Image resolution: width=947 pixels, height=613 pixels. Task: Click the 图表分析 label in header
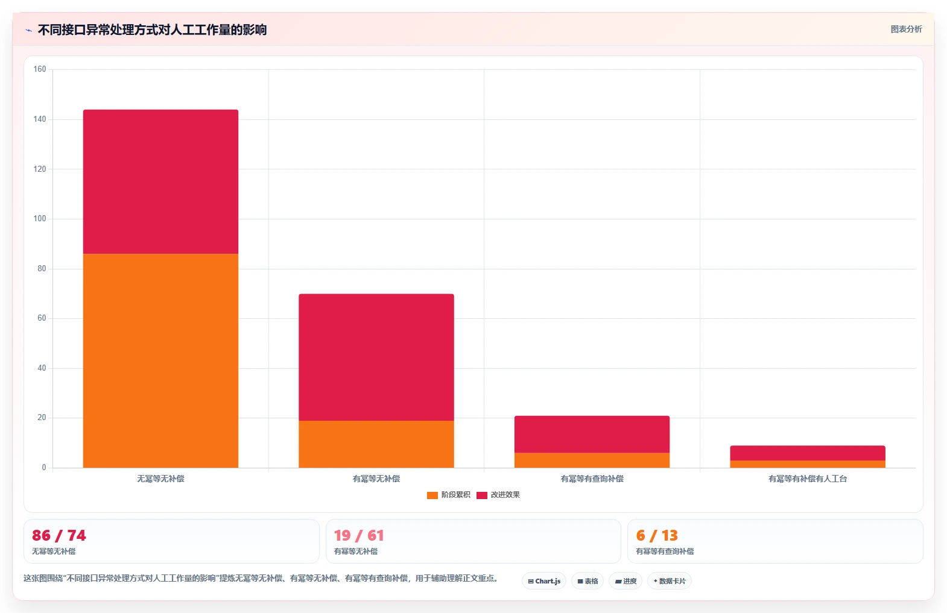(906, 29)
